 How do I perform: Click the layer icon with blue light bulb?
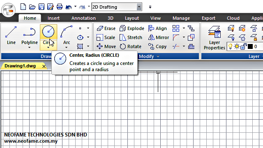tap(231, 37)
